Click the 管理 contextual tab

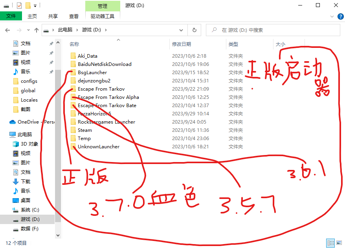click(x=103, y=6)
